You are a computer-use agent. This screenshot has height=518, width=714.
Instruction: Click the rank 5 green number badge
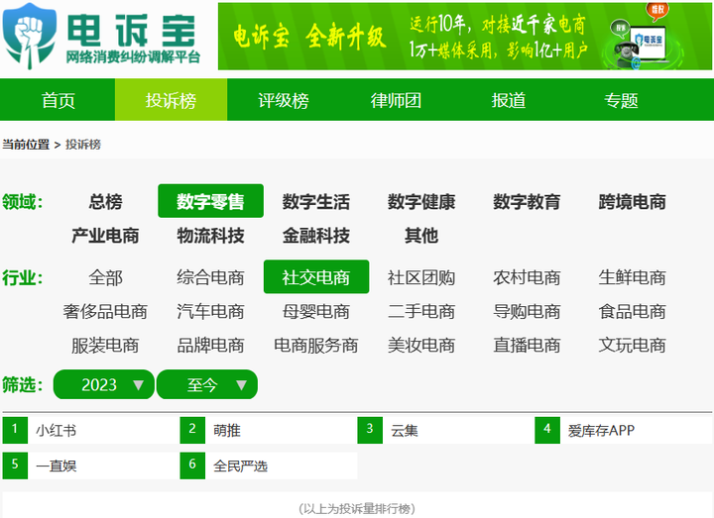(15, 466)
